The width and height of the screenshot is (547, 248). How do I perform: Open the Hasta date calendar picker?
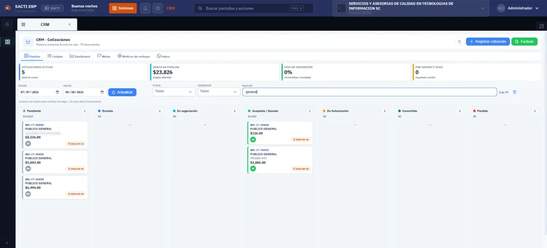coord(102,92)
